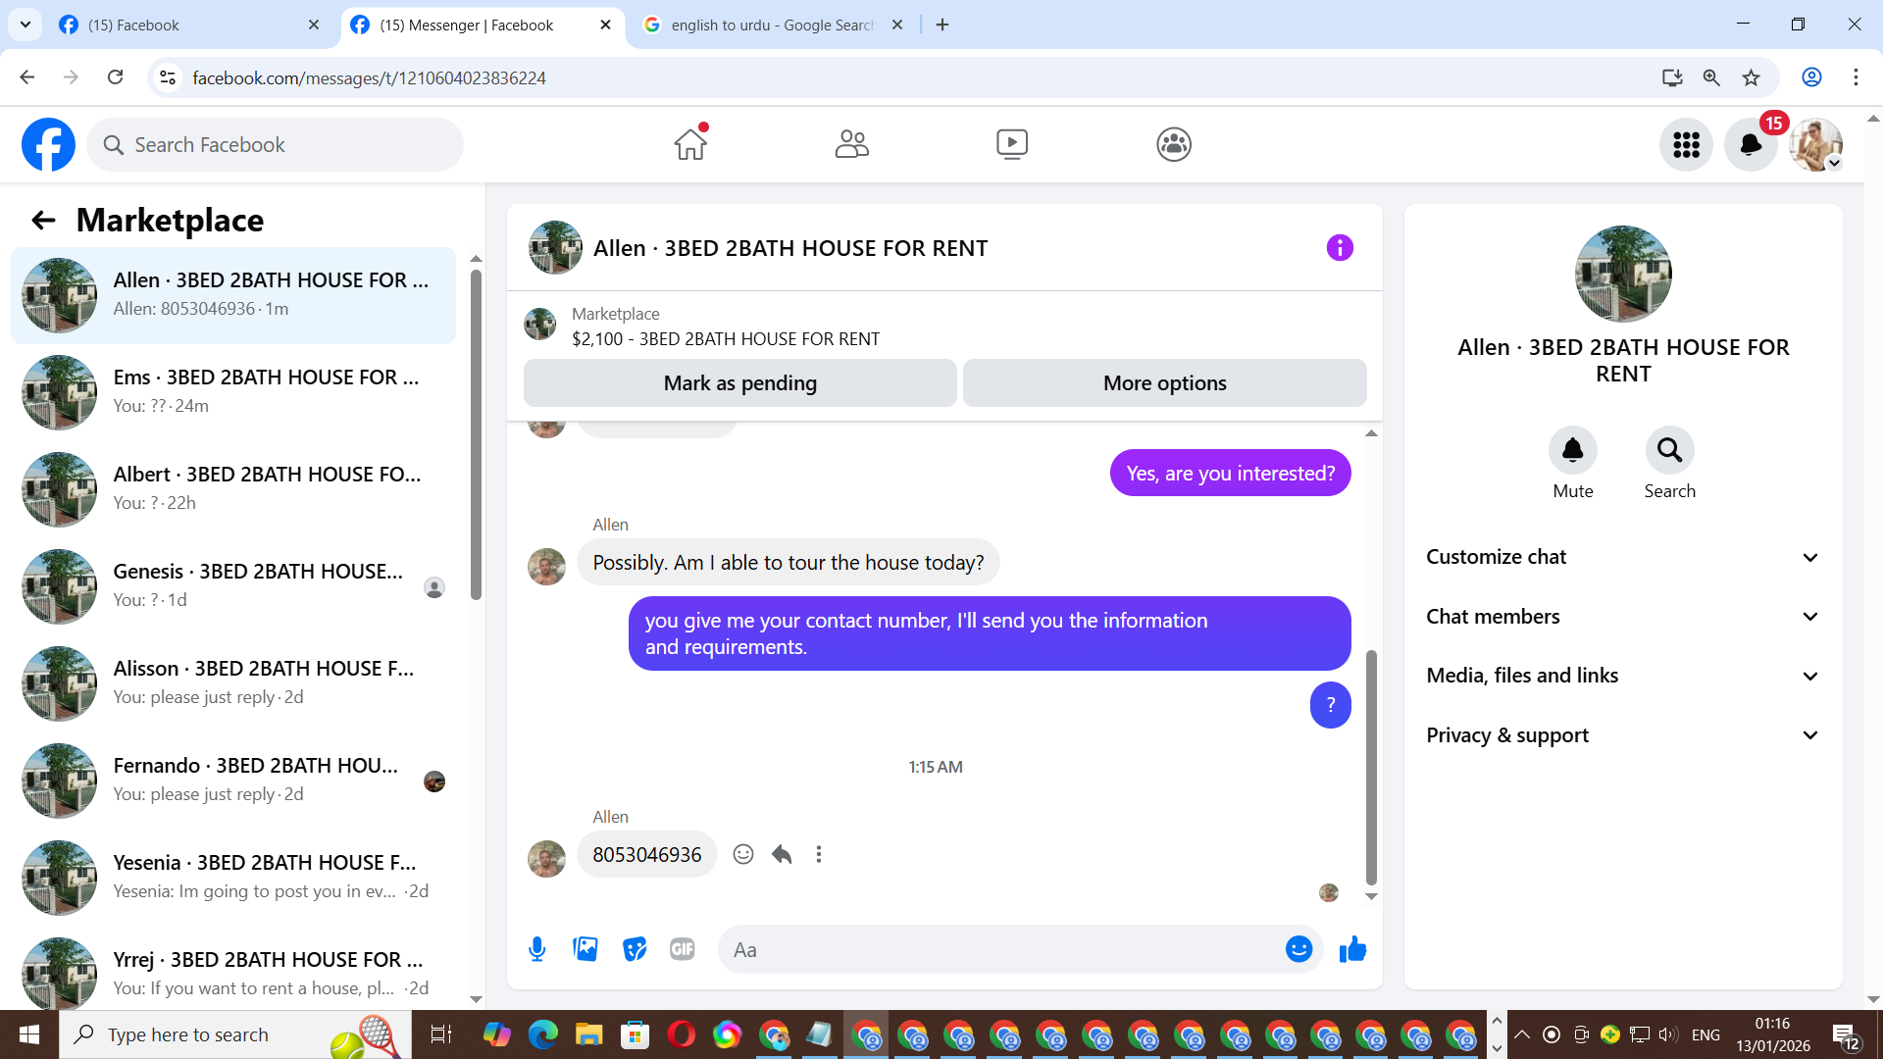The width and height of the screenshot is (1883, 1059).
Task: Open emoji picker in message field
Action: 1298,949
